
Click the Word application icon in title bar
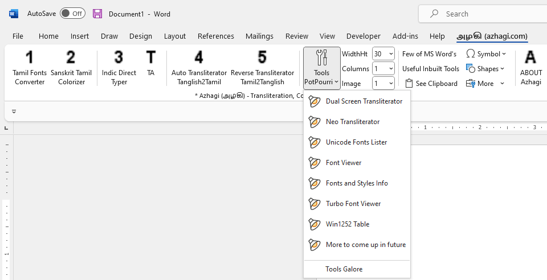(14, 14)
